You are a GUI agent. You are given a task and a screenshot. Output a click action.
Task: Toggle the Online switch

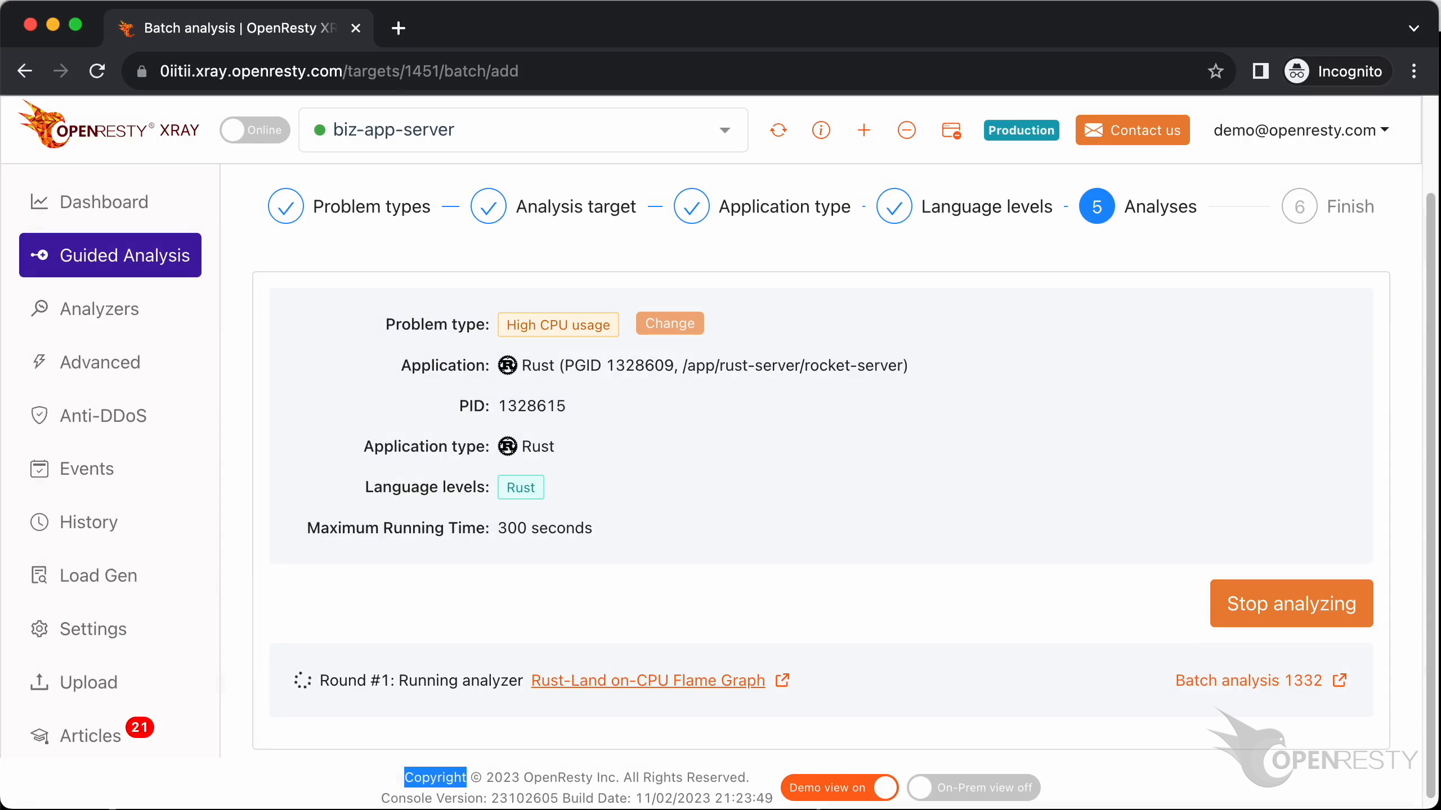coord(255,130)
